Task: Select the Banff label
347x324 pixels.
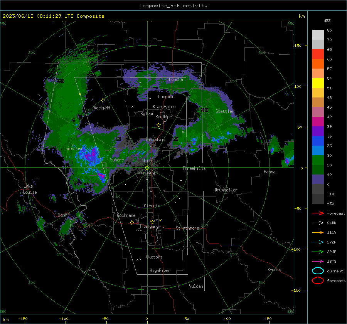Action: [x=64, y=215]
